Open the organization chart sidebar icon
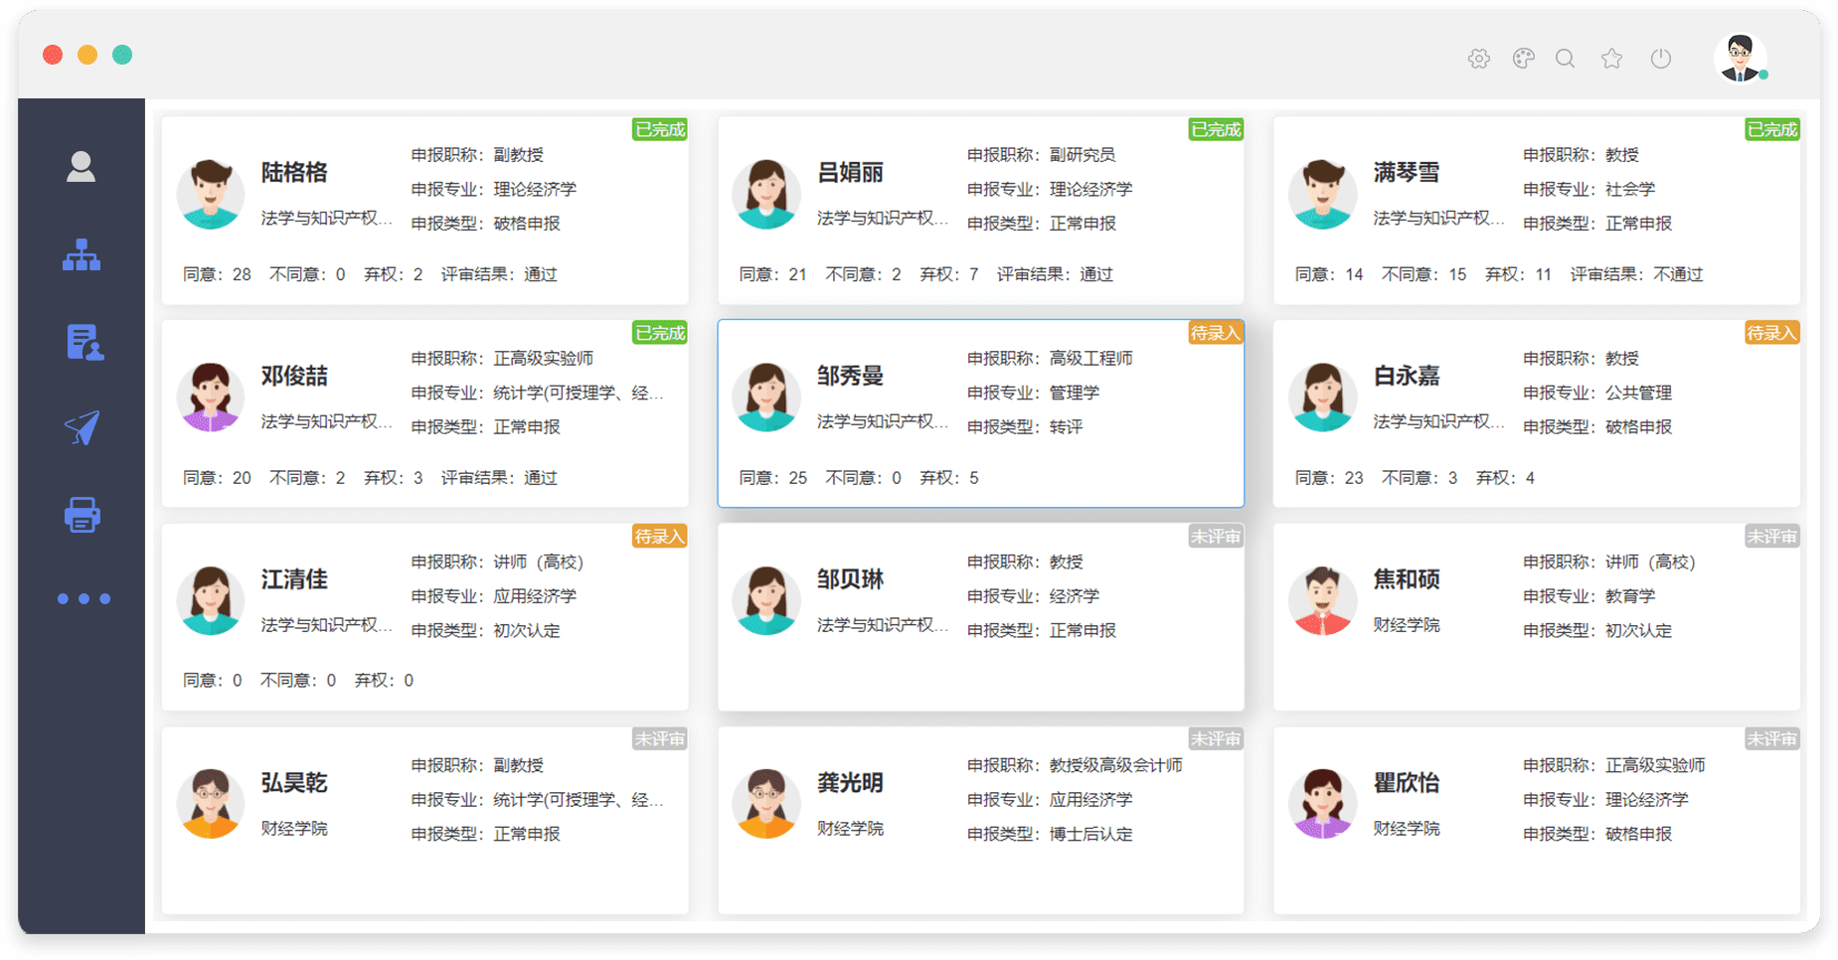This screenshot has height=960, width=1838. (x=82, y=254)
